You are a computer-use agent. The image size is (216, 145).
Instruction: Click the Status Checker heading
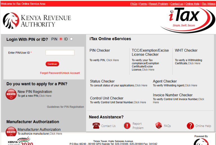pos(102,81)
